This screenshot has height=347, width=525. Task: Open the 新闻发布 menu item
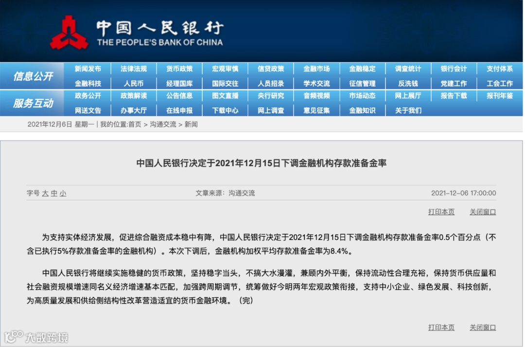click(87, 69)
